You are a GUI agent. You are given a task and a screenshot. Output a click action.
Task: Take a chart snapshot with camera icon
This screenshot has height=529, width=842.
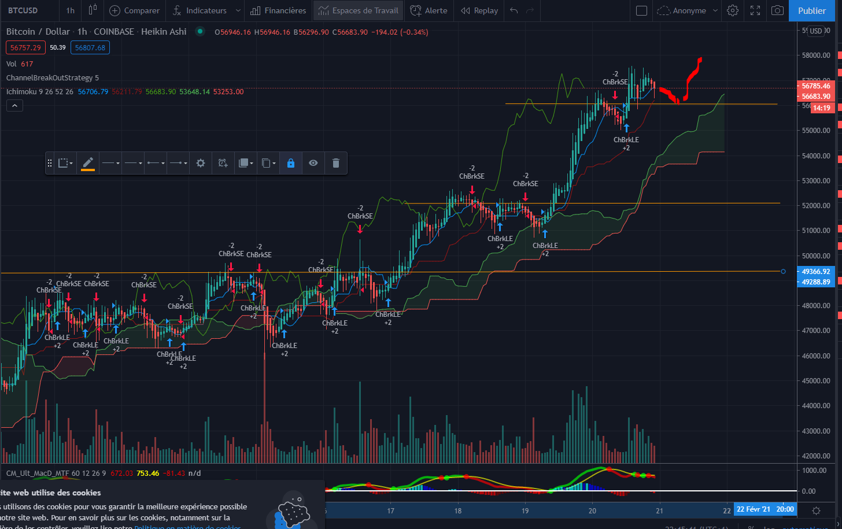pyautogui.click(x=778, y=10)
